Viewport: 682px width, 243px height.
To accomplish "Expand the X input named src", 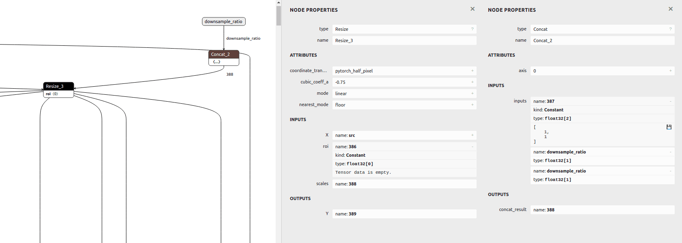I will tap(472, 135).
